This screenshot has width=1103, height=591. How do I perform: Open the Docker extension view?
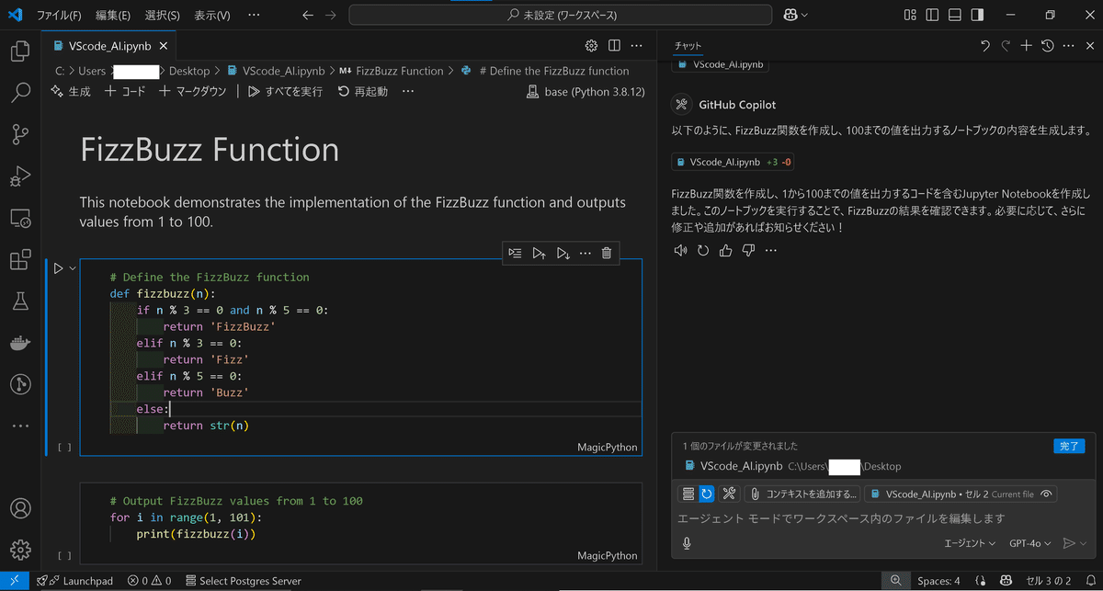point(20,342)
